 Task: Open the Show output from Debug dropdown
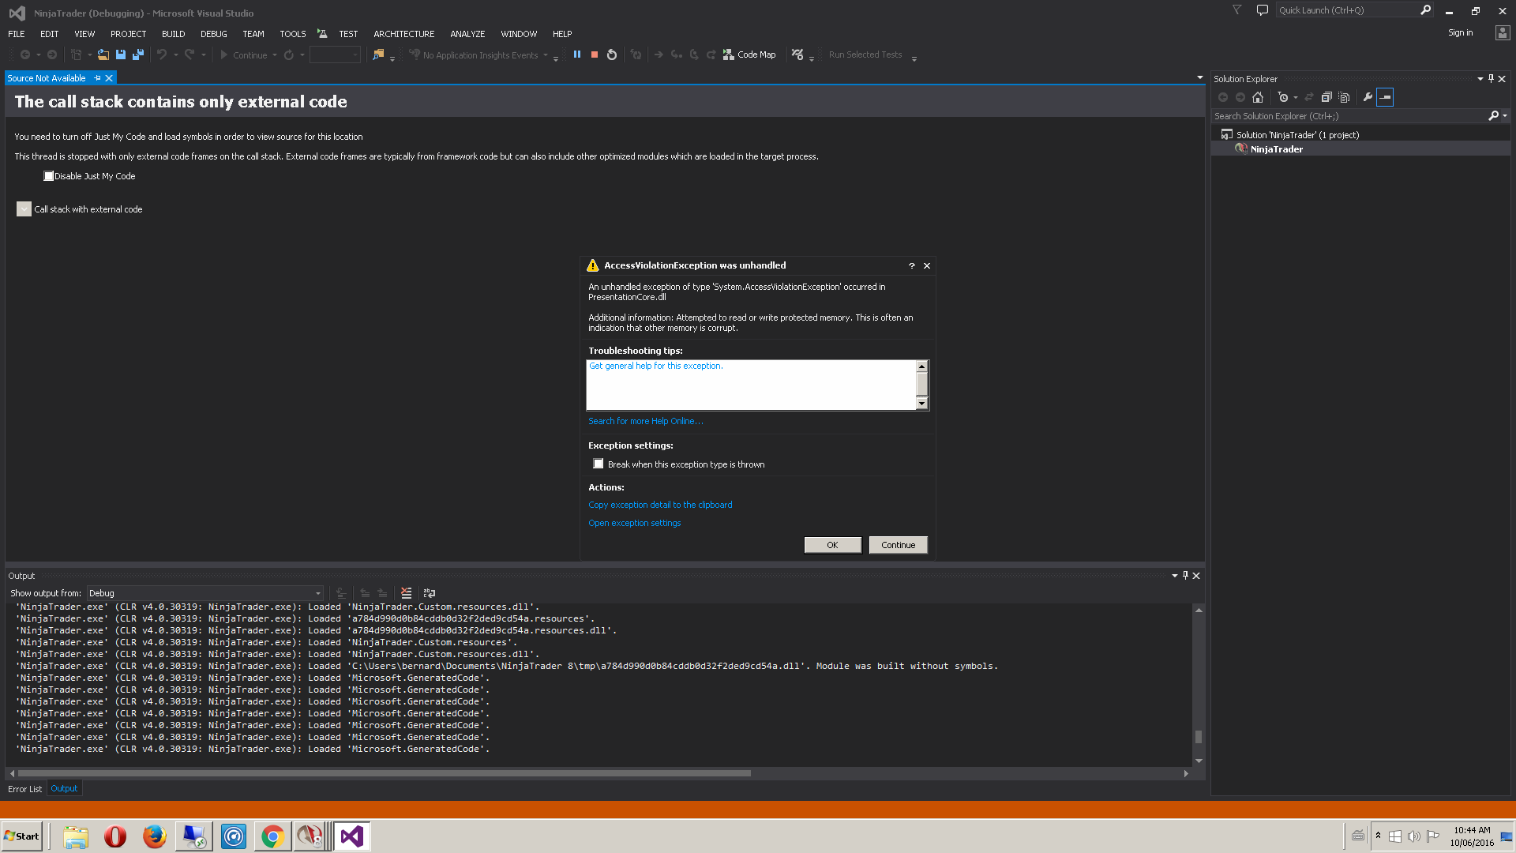pyautogui.click(x=205, y=593)
